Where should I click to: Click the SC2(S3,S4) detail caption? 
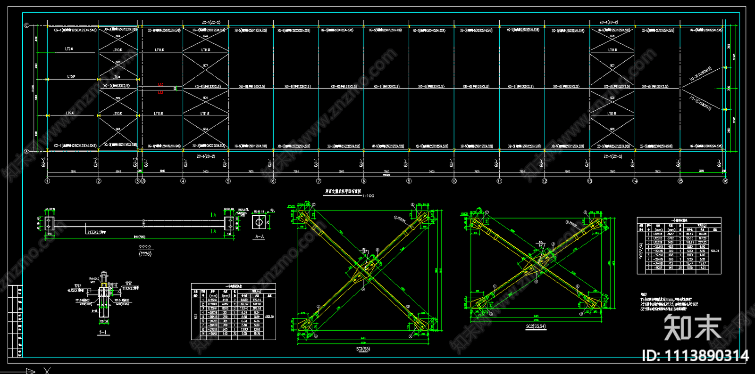coord(536,326)
